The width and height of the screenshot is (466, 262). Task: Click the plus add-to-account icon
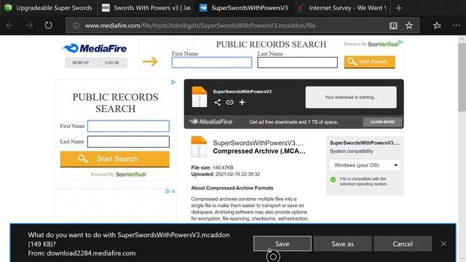point(242,102)
